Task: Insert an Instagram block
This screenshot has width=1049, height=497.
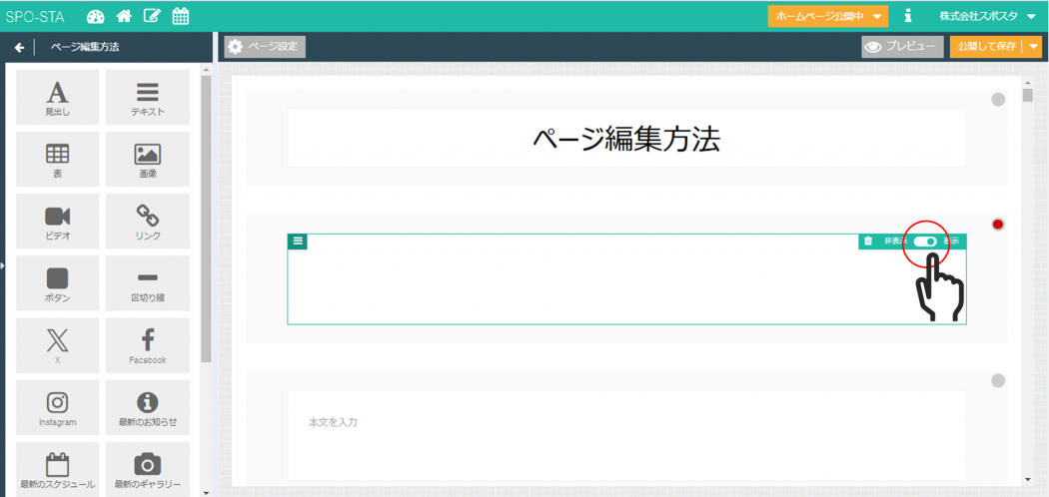Action: [x=58, y=407]
